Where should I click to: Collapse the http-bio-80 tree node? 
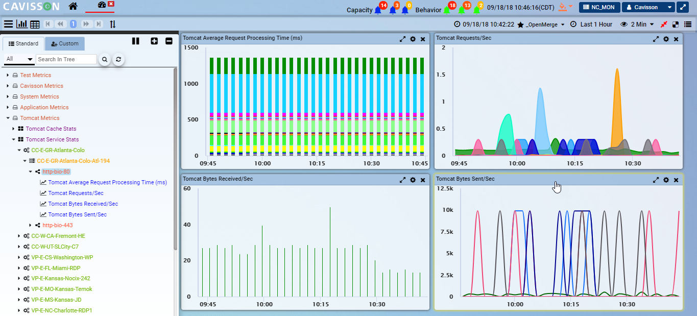(x=31, y=172)
